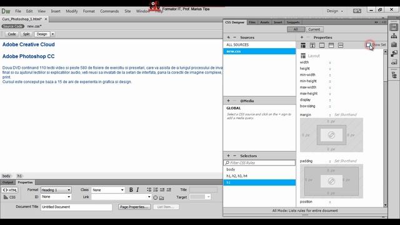Click the More category icon in Properties

tap(341, 46)
